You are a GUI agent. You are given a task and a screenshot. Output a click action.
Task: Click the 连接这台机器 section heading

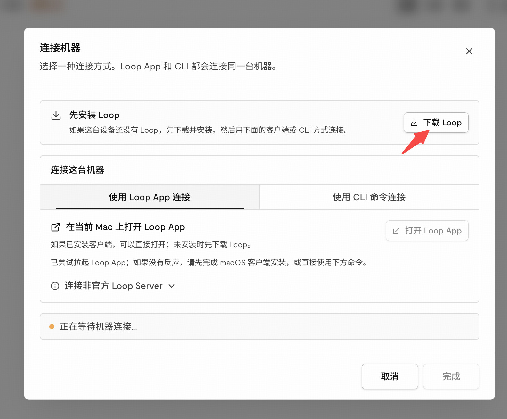(77, 170)
